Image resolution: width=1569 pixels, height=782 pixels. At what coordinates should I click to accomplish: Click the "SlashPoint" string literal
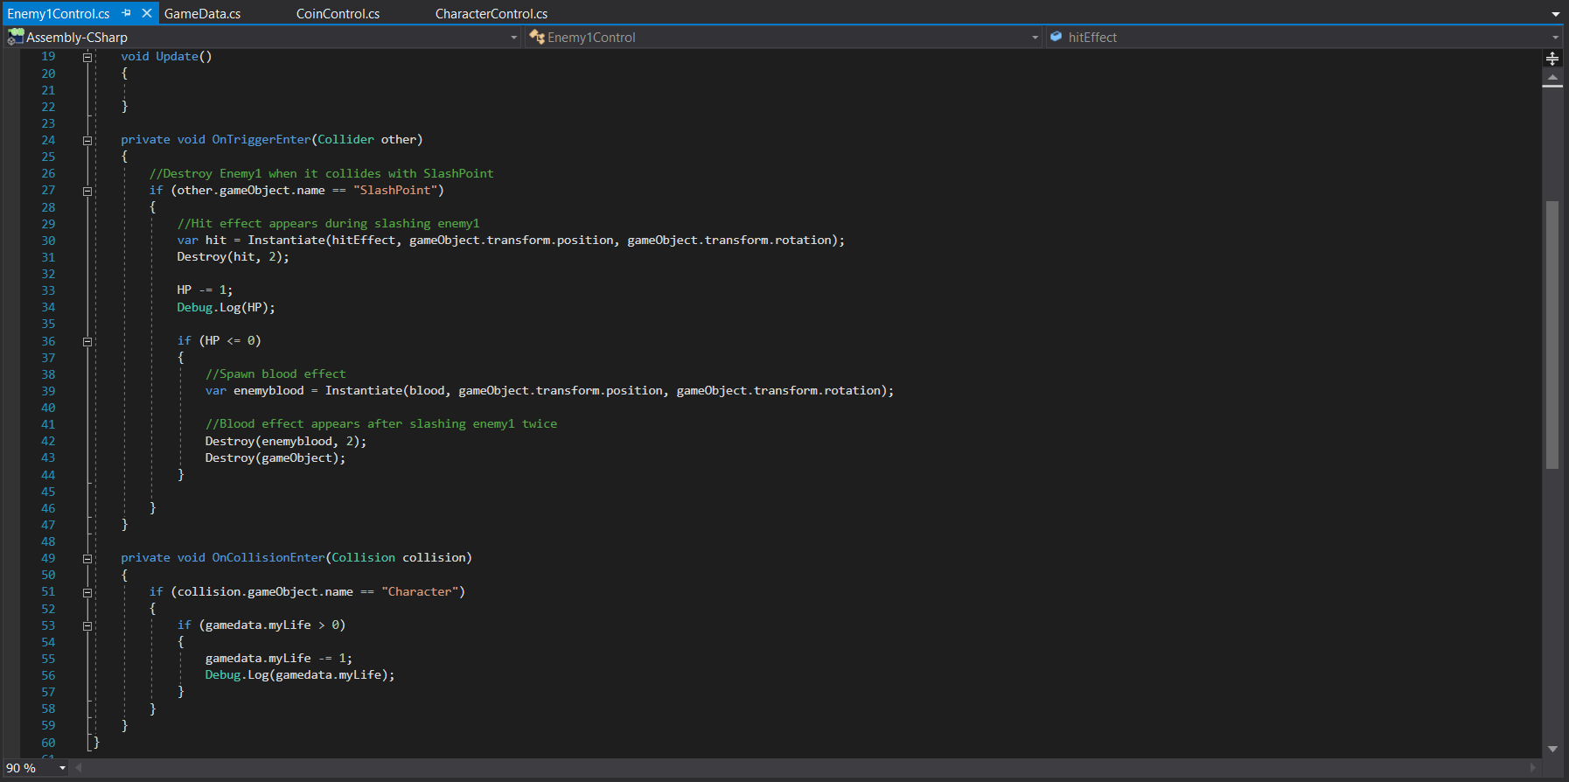pyautogui.click(x=395, y=190)
